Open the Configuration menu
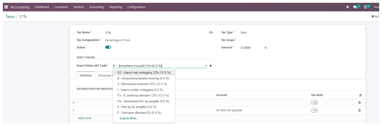This screenshot has width=382, height=126. tap(136, 7)
